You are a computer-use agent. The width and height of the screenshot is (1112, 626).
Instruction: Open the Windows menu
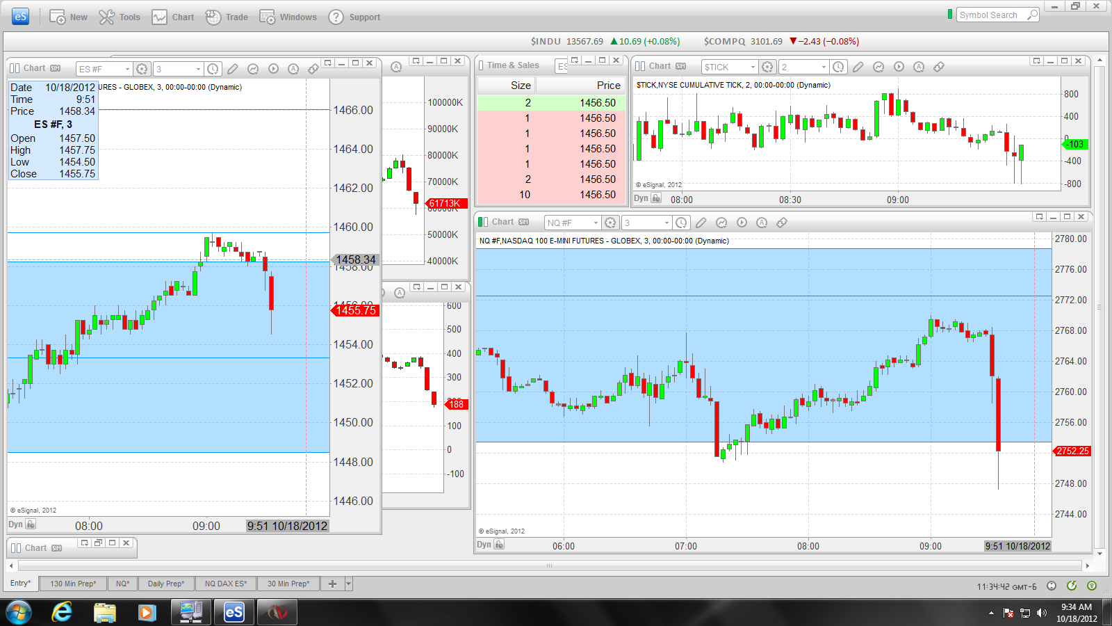pos(288,17)
